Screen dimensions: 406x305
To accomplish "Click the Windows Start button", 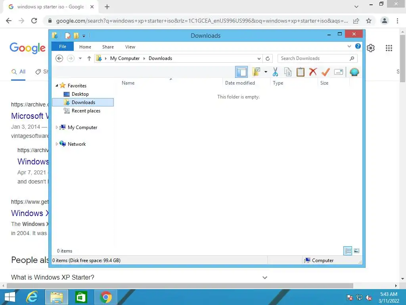I will (10, 297).
